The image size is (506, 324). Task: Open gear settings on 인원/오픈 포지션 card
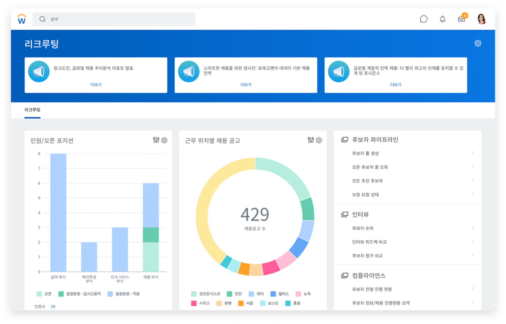click(x=164, y=140)
